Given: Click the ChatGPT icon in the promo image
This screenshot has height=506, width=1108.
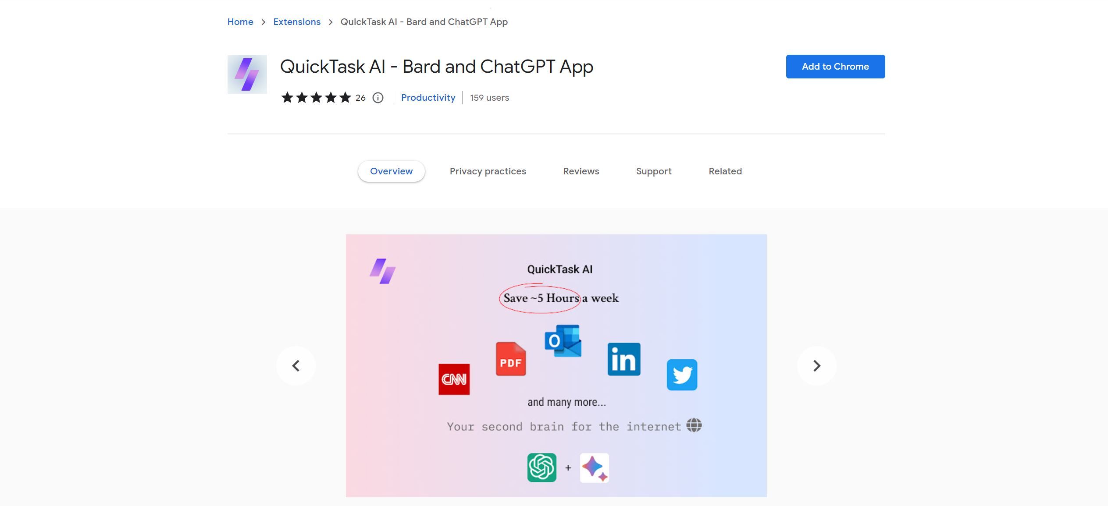Looking at the screenshot, I should pos(541,468).
